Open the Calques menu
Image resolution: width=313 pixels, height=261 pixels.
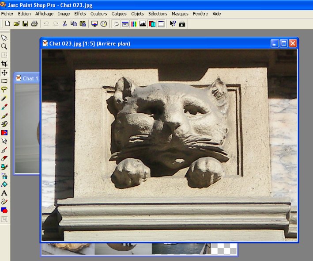(x=119, y=14)
